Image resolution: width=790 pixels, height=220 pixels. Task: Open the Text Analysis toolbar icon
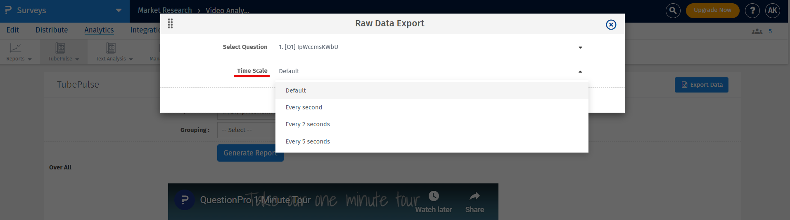(111, 48)
